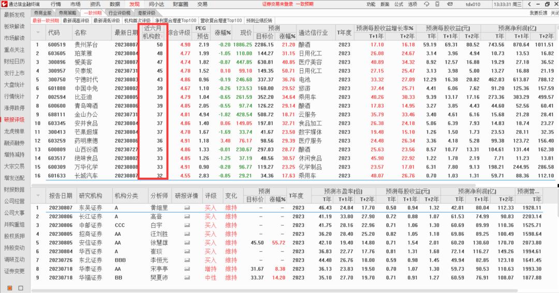559x293 pixels.
Task: Select the 贵州茅台 stock row
Action: [x=295, y=45]
